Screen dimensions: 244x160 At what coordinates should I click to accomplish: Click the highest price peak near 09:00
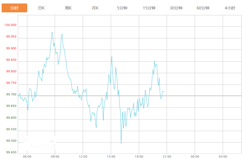click(52, 32)
